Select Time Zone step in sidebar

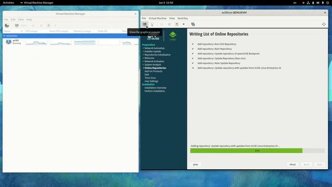point(150,78)
